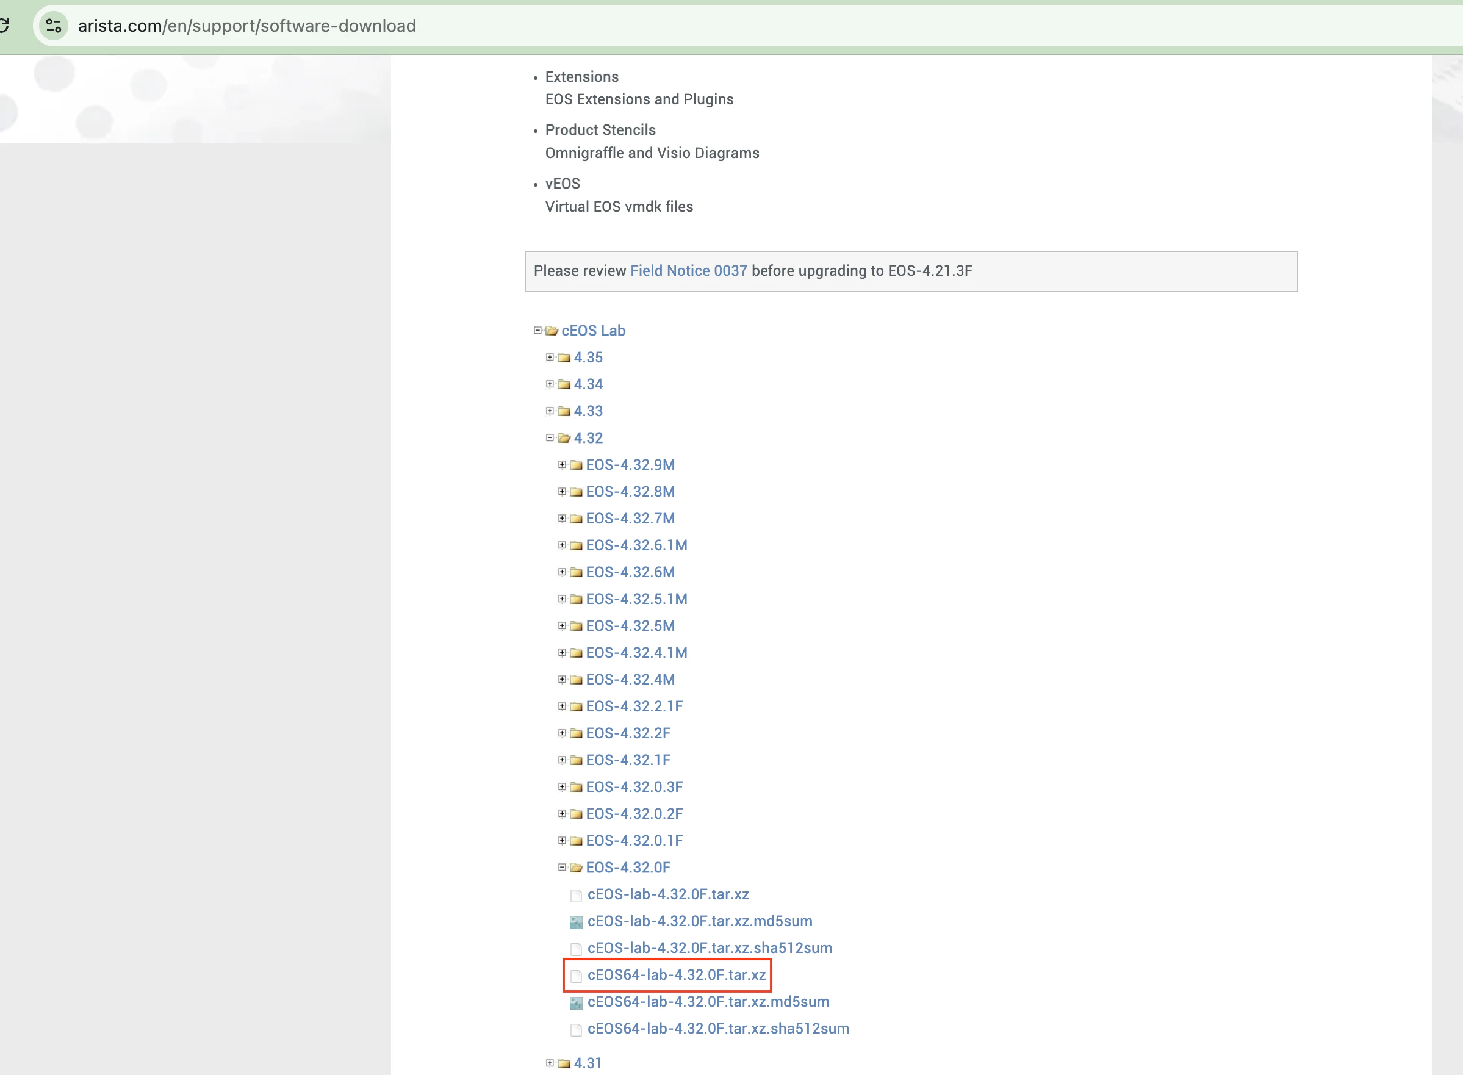
Task: Open cEOS64-lab-4.32.0F.tar.xz.md5sum link
Action: point(708,1001)
